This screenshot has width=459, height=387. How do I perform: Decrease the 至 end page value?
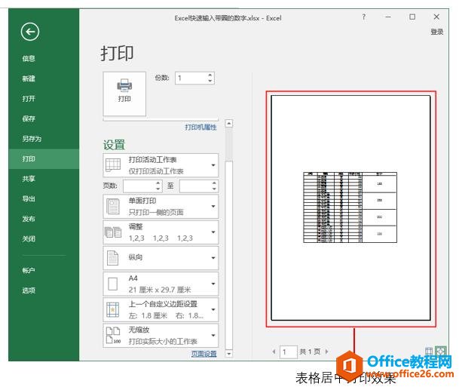214,189
